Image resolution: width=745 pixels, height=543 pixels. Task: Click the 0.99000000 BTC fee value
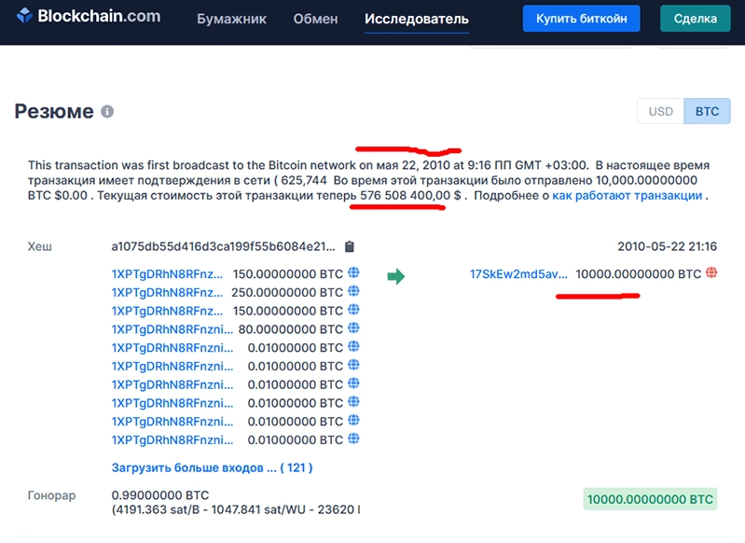tap(160, 495)
